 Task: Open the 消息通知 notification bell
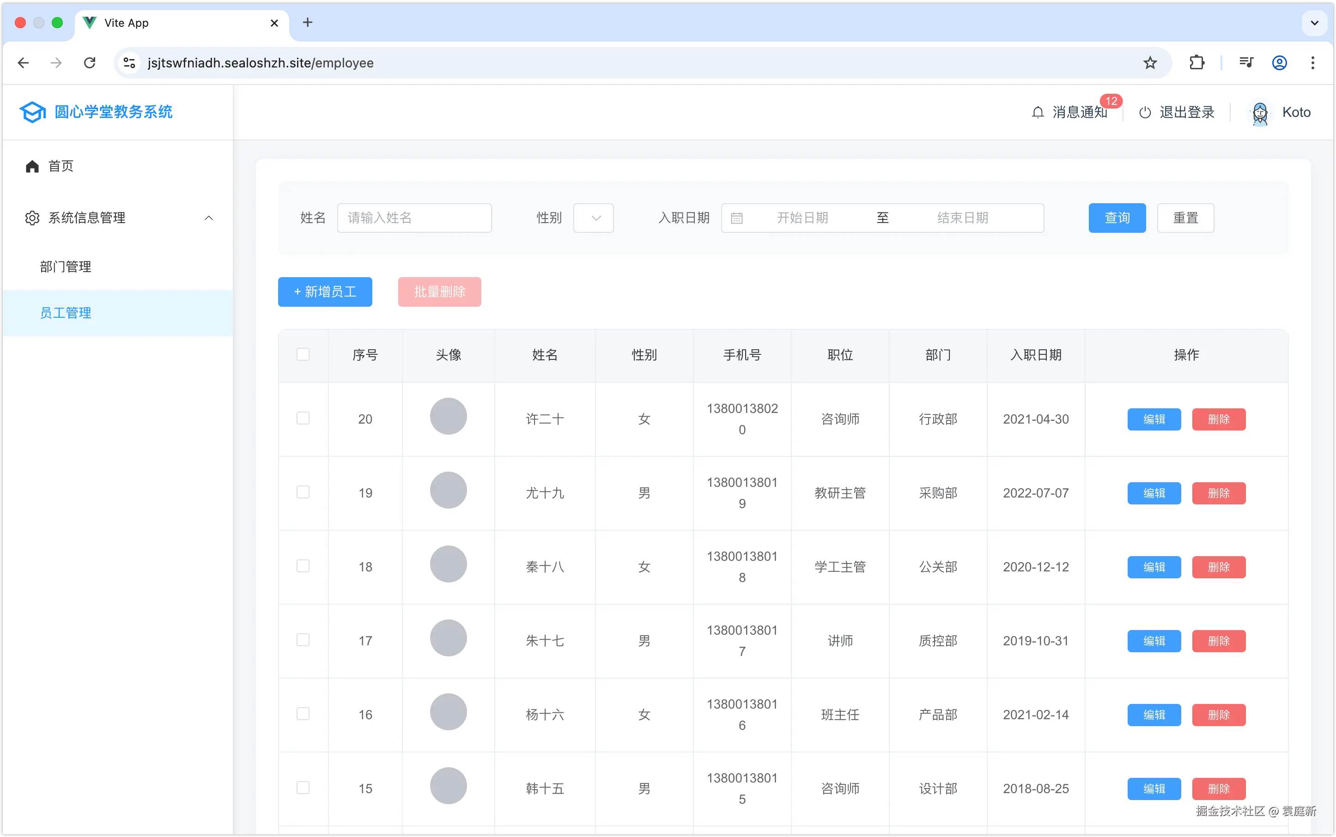(x=1037, y=112)
